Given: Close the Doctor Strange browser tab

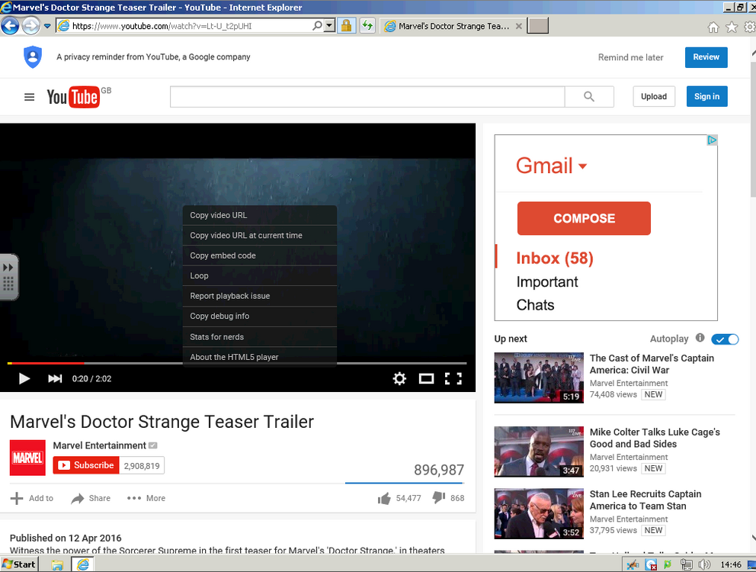Looking at the screenshot, I should (519, 26).
